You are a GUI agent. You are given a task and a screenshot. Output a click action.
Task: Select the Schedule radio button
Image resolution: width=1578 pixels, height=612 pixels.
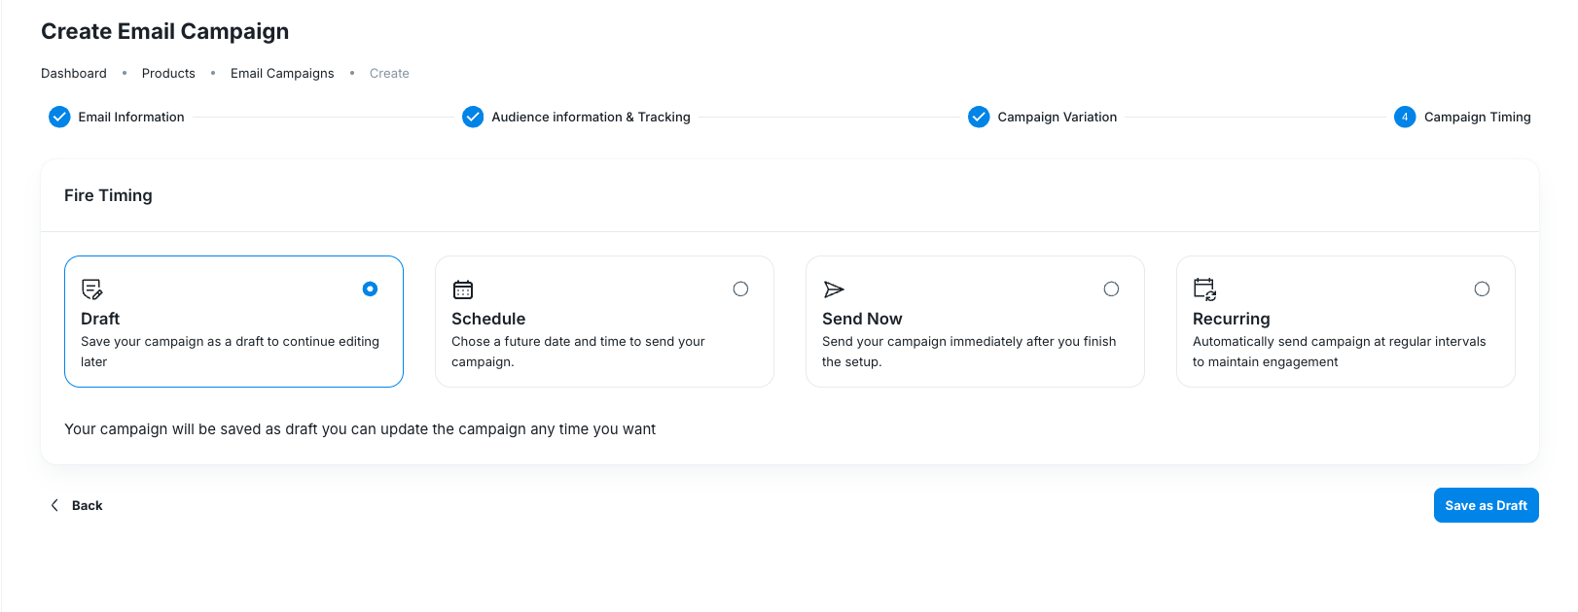tap(740, 289)
